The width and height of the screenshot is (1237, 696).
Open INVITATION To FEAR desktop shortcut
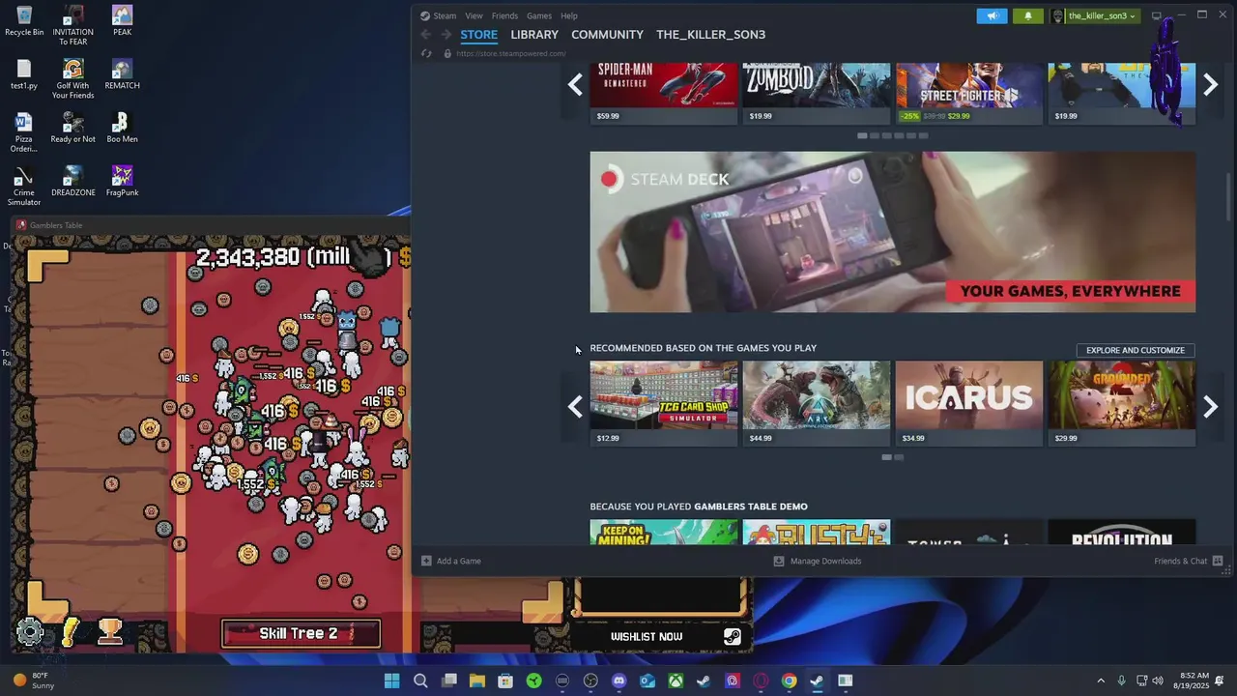(72, 25)
